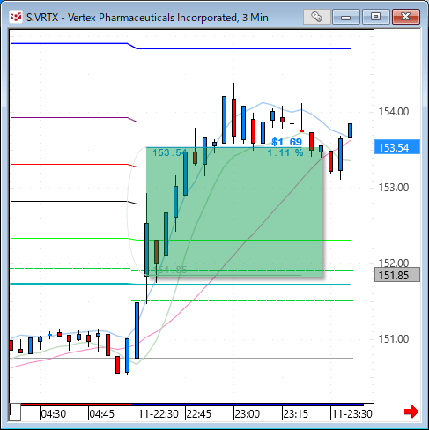
Task: Click the 11-23:30 time axis label
Action: click(x=352, y=414)
